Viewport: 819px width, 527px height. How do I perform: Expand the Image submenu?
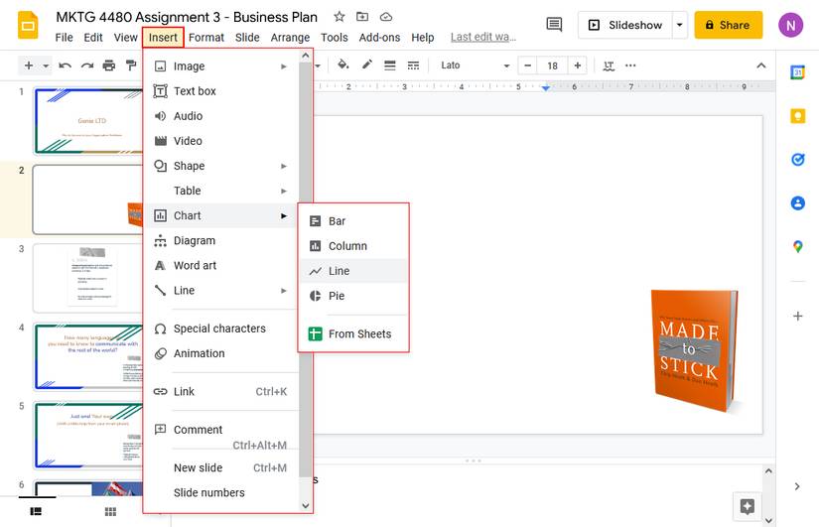point(284,66)
